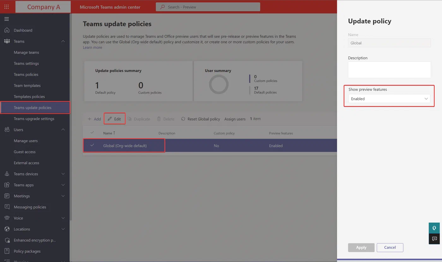Viewport: 442px width, 262px height.
Task: Click the Enabled cell in policy row
Action: (276, 146)
